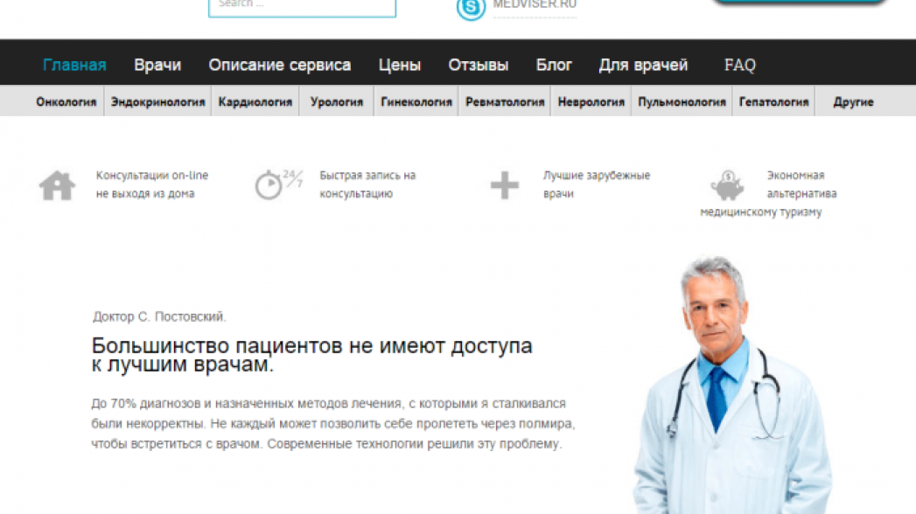Click the piggy bank icon
The width and height of the screenshot is (916, 514).
tap(727, 184)
